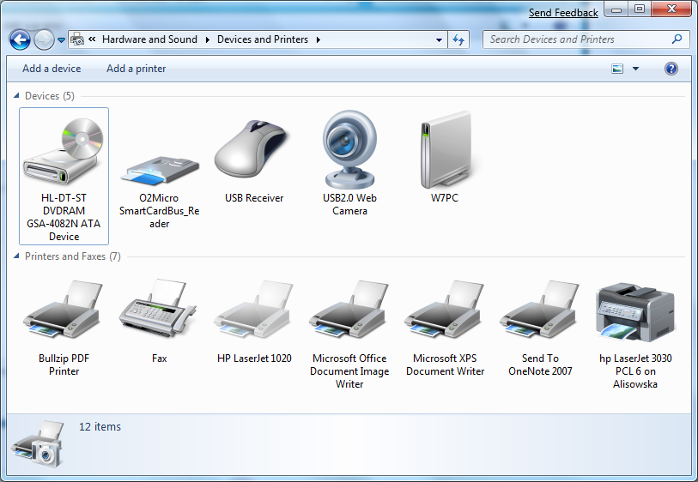This screenshot has width=698, height=482.
Task: Click the Change your view icon
Action: [617, 69]
